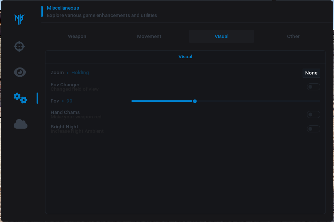Select the gears Miscellaneous sidebar icon

(x=20, y=98)
